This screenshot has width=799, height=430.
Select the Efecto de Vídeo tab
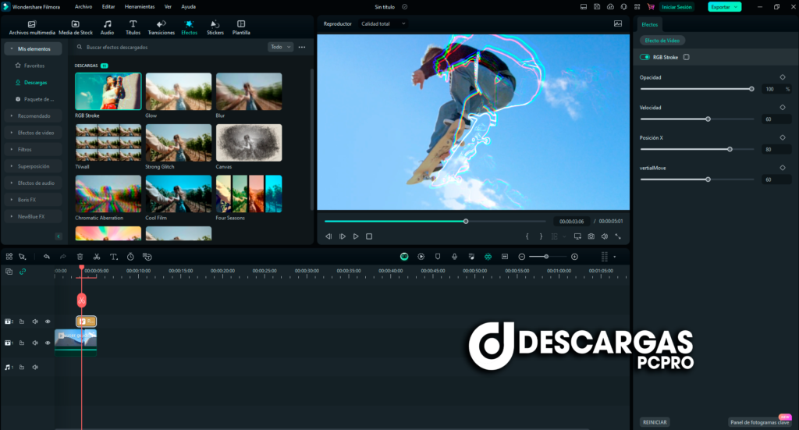pyautogui.click(x=662, y=40)
